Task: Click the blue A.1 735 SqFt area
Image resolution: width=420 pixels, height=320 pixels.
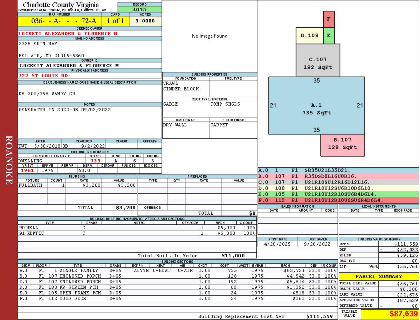Action: coord(316,106)
